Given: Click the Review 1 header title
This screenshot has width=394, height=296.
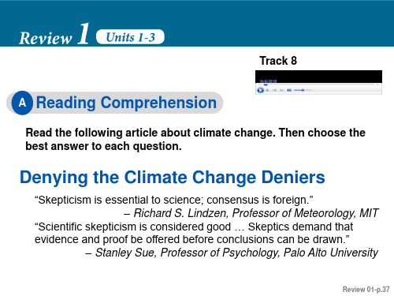Looking at the screenshot, I should (x=54, y=35).
